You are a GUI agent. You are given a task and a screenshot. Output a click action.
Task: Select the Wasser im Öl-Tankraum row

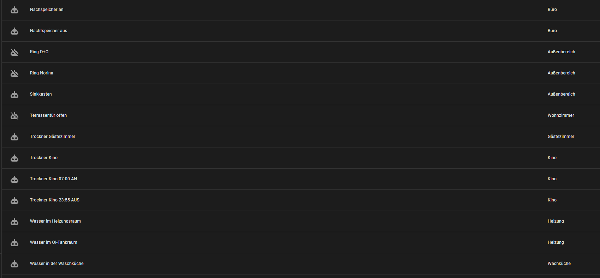[53, 242]
